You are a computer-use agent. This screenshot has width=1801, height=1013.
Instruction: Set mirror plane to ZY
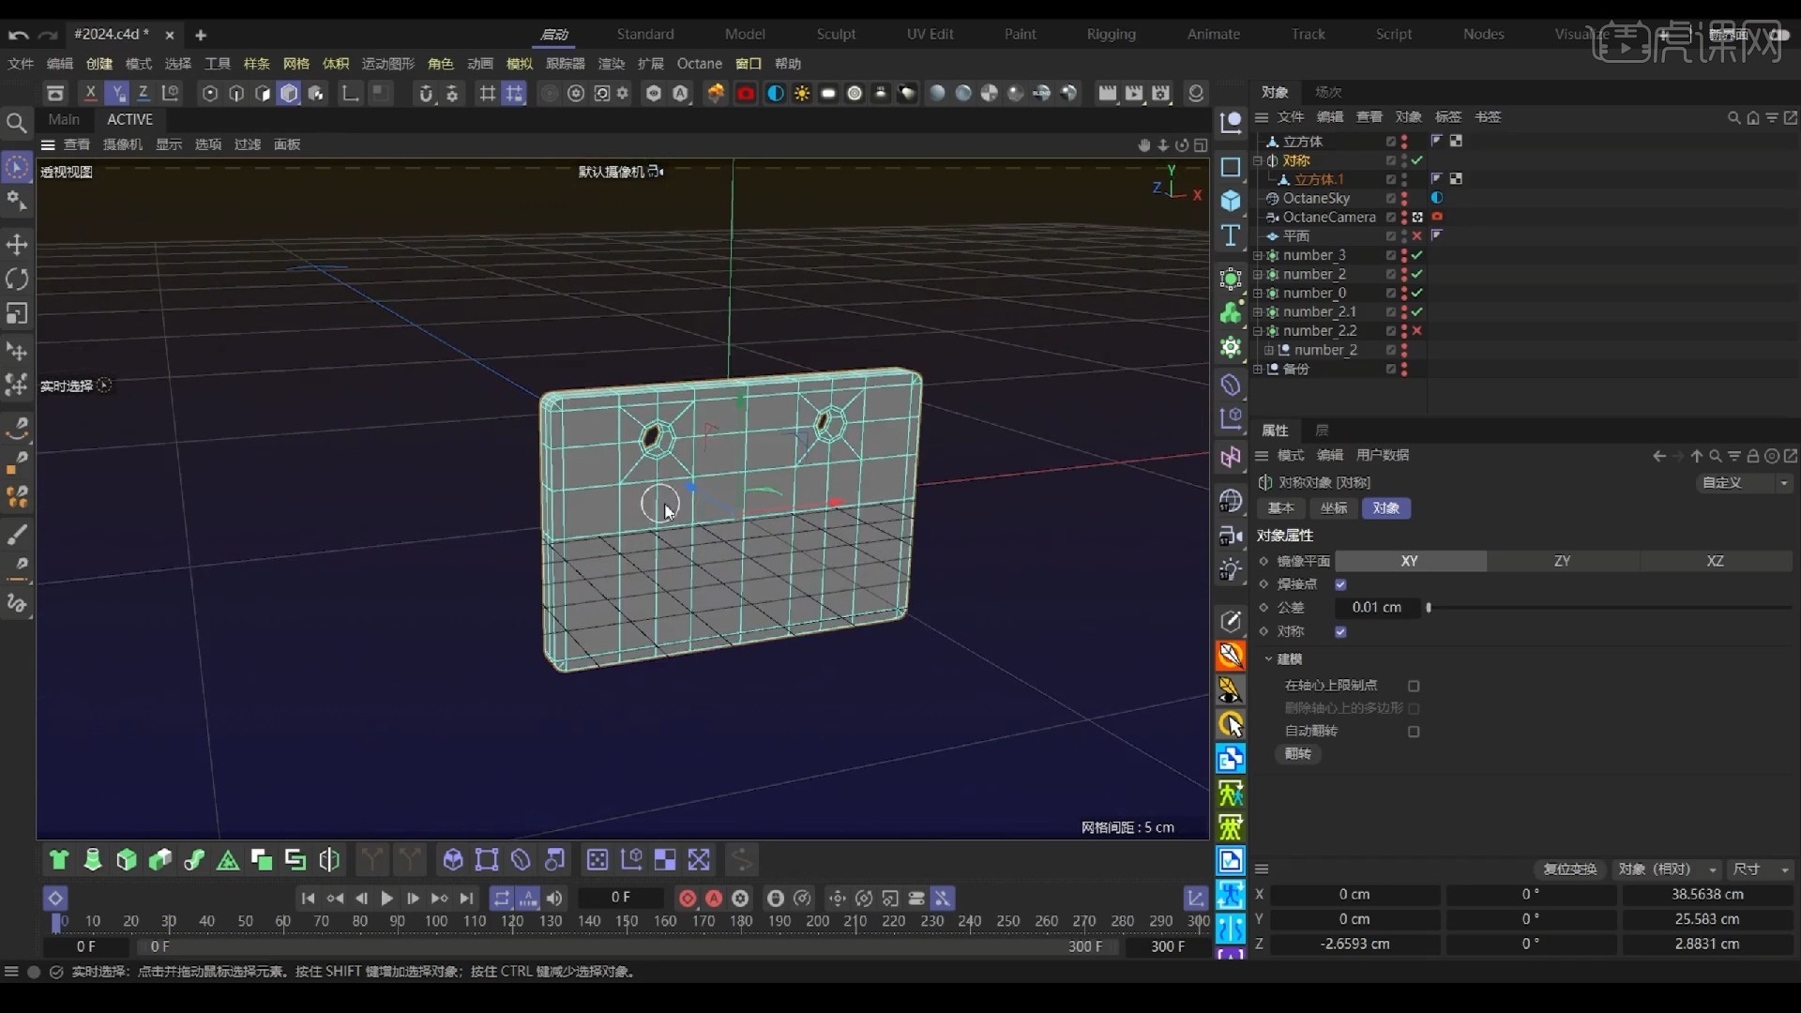pos(1562,561)
